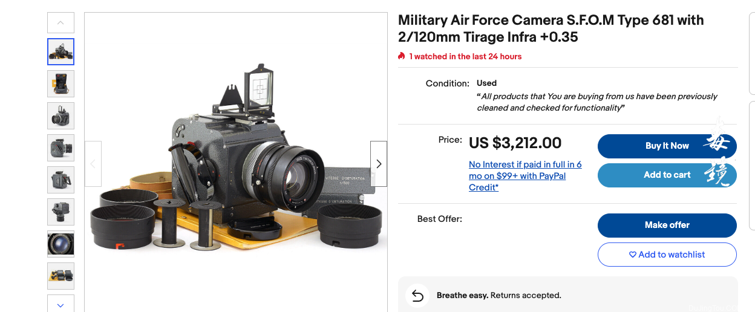Select the first camera thumbnail
The height and width of the screenshot is (312, 755).
click(60, 51)
